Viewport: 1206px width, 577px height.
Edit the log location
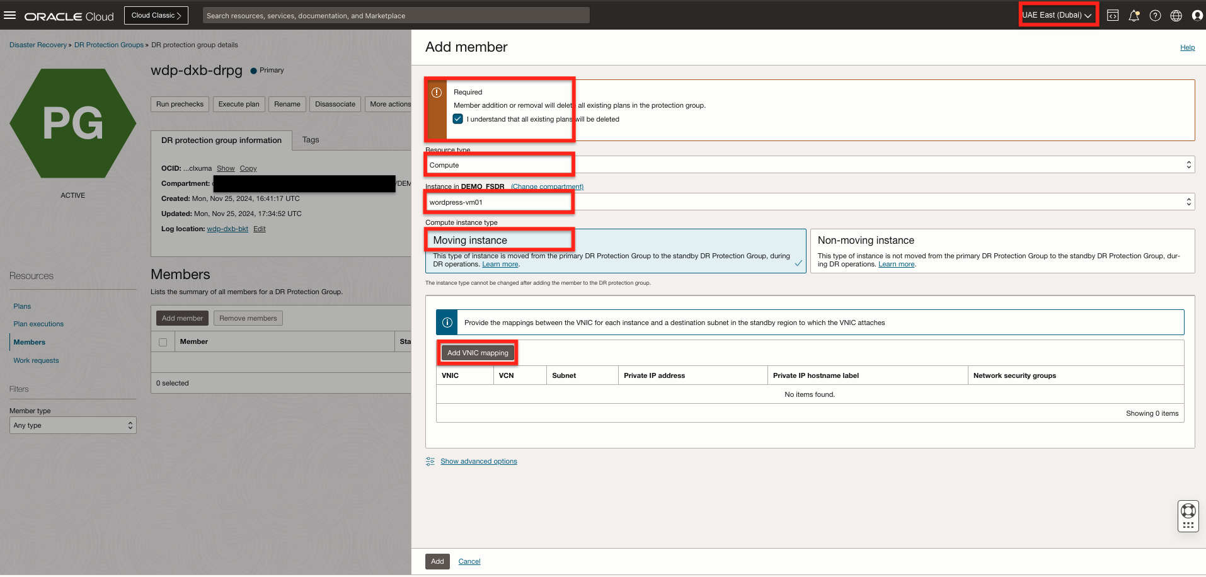click(x=260, y=229)
